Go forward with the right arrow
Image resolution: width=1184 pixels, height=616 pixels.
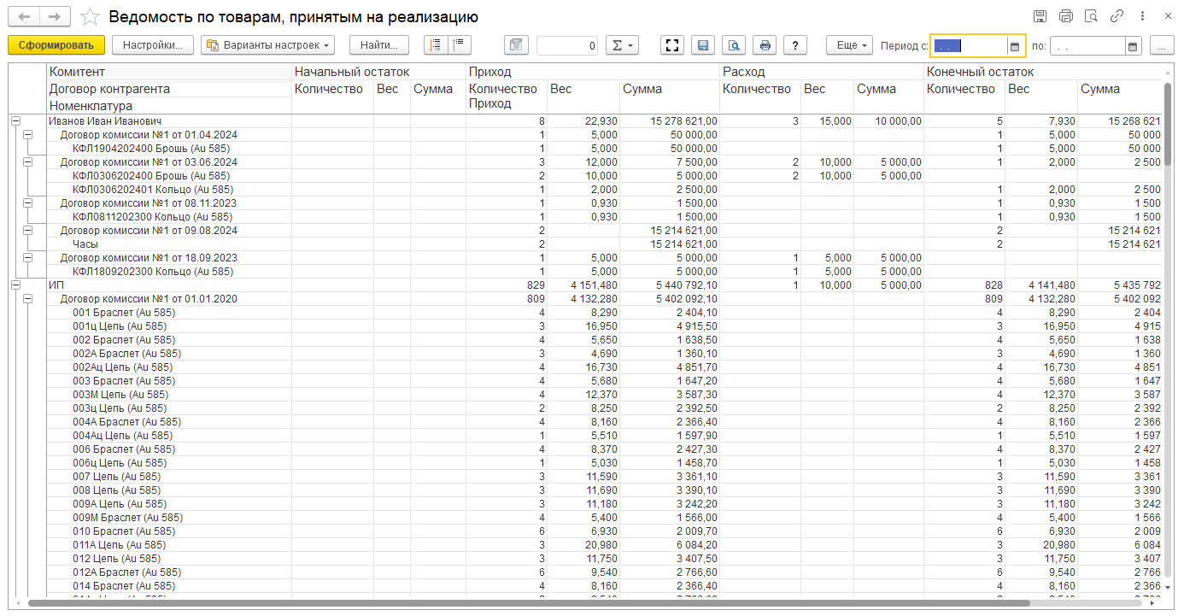click(x=55, y=17)
